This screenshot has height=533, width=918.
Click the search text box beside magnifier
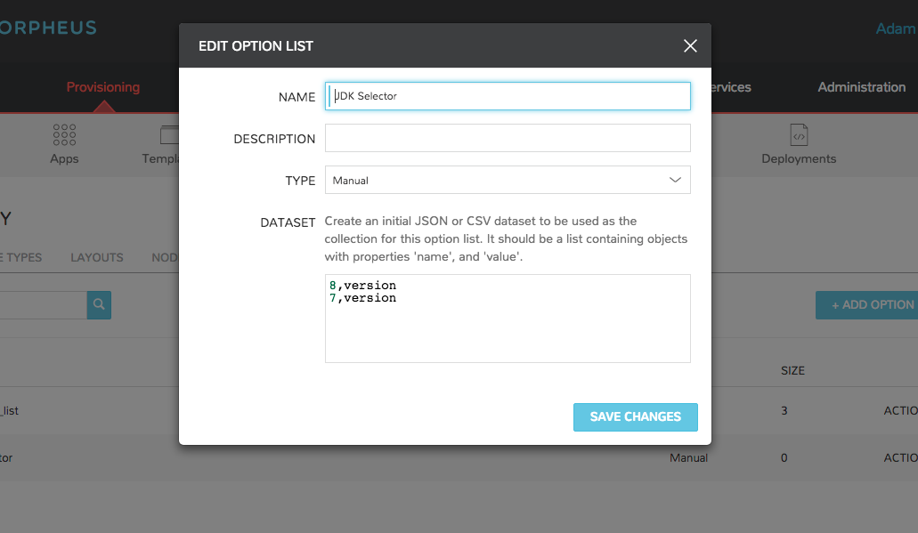click(x=44, y=305)
